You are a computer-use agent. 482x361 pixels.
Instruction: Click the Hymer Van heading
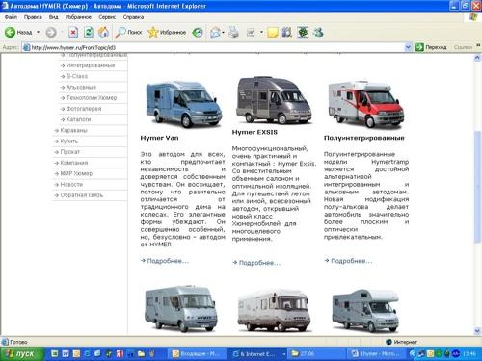(159, 138)
